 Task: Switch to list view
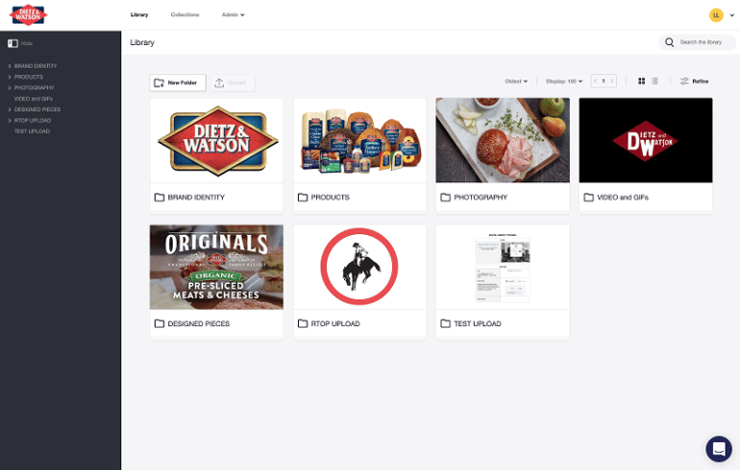click(654, 81)
